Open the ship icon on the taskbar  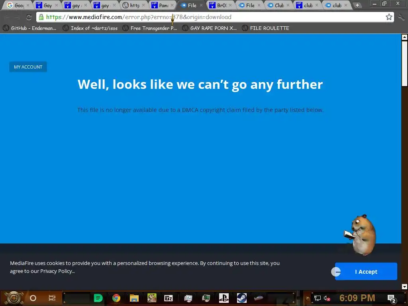click(259, 298)
